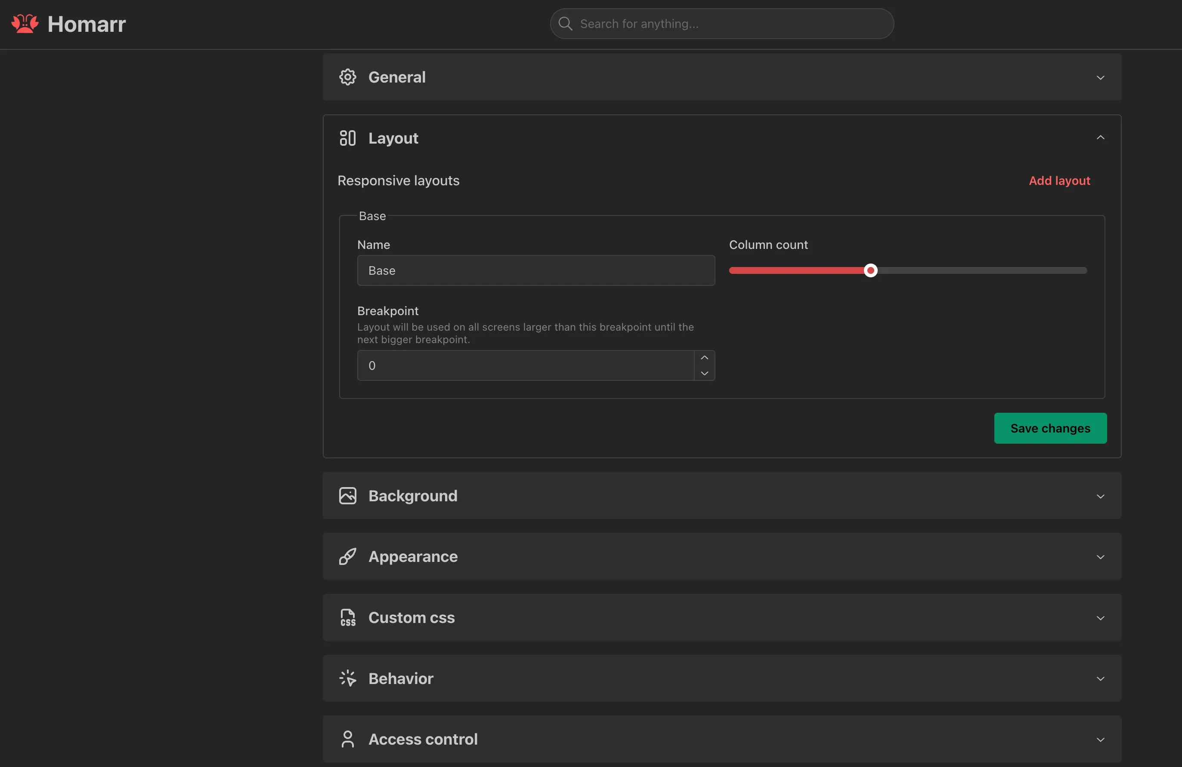Click the Layout grid icon
1182x767 pixels.
(x=348, y=138)
